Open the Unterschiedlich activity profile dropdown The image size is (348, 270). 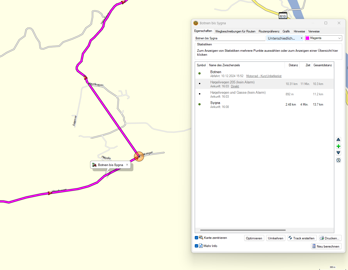(x=285, y=38)
